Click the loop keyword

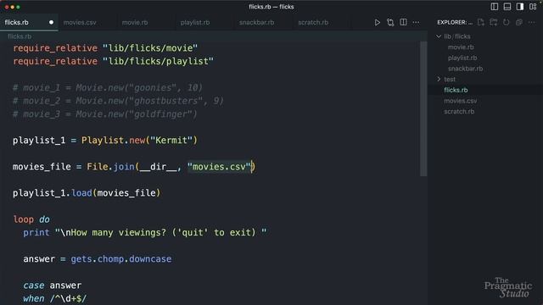pyautogui.click(x=23, y=219)
